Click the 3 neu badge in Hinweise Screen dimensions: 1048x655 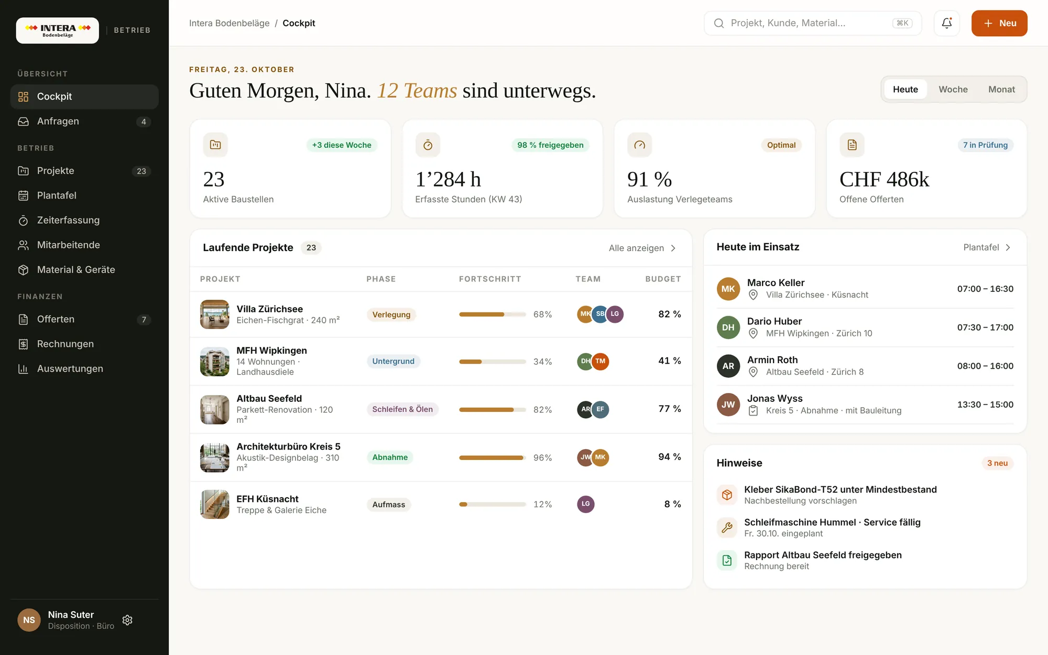[997, 463]
